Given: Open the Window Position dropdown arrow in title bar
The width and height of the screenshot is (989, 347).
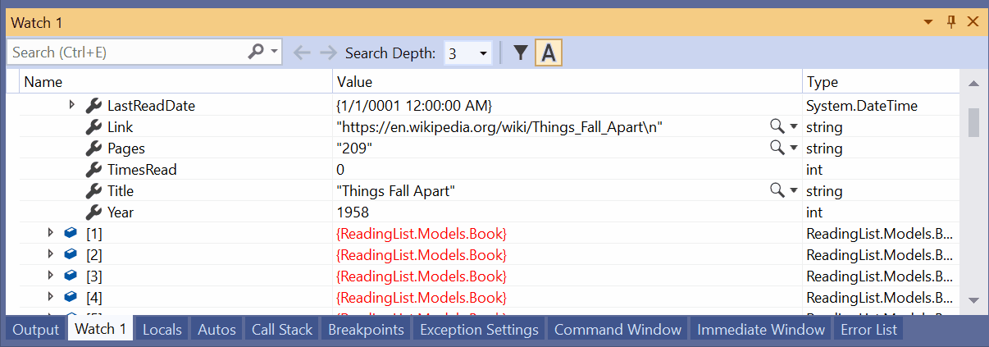Looking at the screenshot, I should point(928,22).
